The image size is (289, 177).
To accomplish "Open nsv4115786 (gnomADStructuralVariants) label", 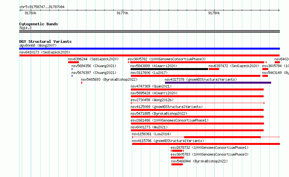I will click(168, 141).
